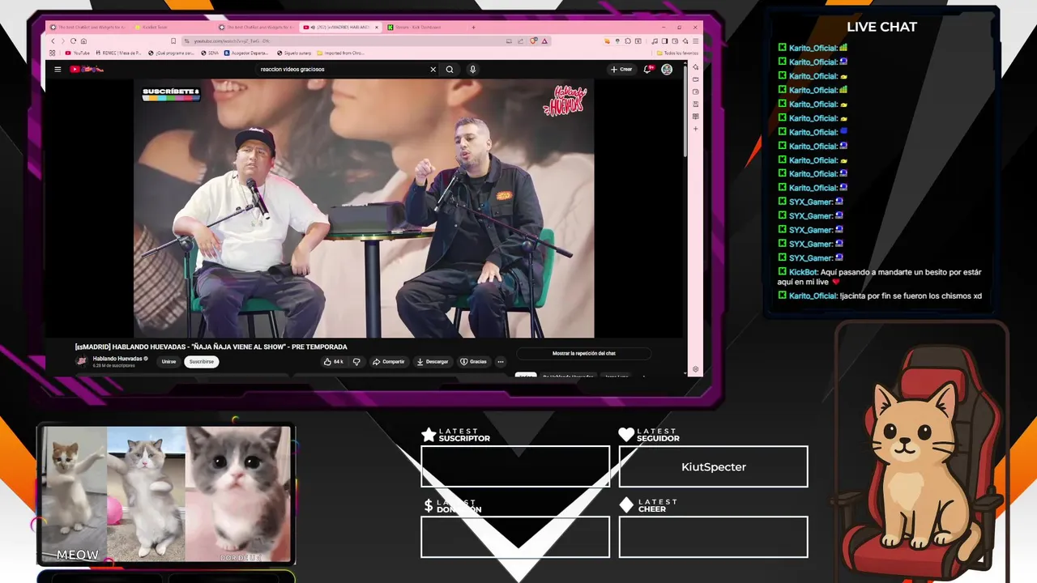The width and height of the screenshot is (1037, 583).
Task: Open the YouTube bookmark
Action: coord(77,53)
